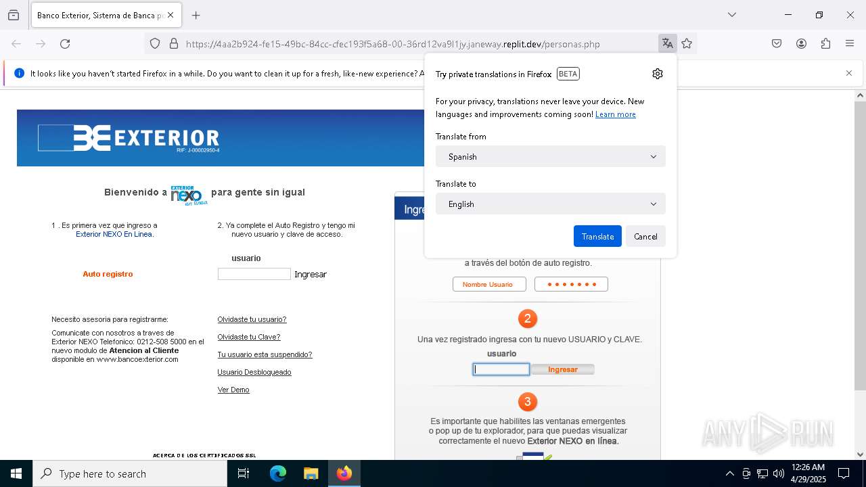Focus the usuario field beside Ingresar text
The image size is (866, 487).
pyautogui.click(x=254, y=274)
